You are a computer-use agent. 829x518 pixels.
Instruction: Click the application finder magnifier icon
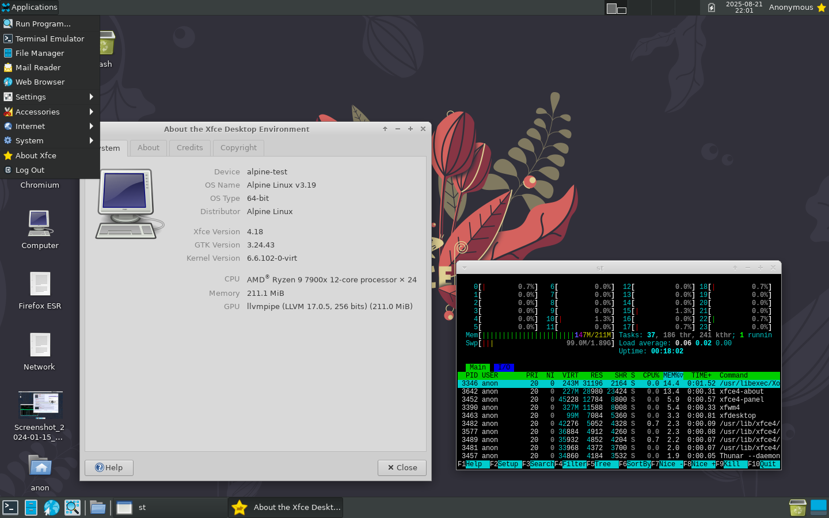pos(73,507)
